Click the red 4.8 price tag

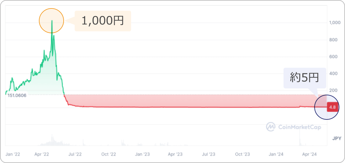point(332,107)
